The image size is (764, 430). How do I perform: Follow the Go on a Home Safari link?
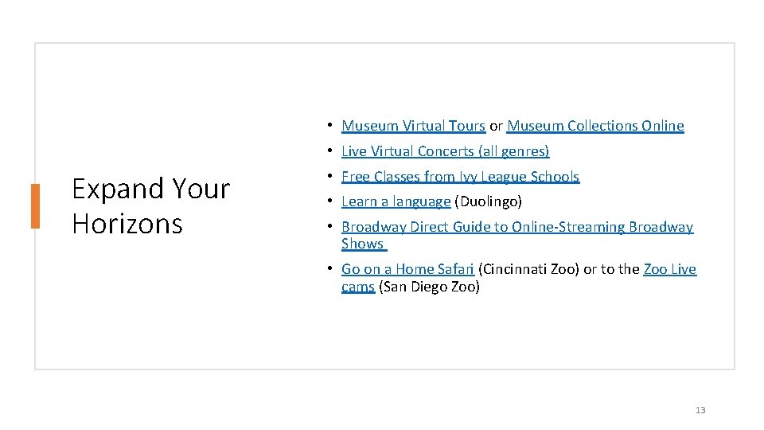[x=407, y=269]
